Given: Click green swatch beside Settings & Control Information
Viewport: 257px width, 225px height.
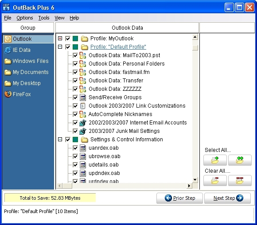Looking at the screenshot, I should point(75,140).
